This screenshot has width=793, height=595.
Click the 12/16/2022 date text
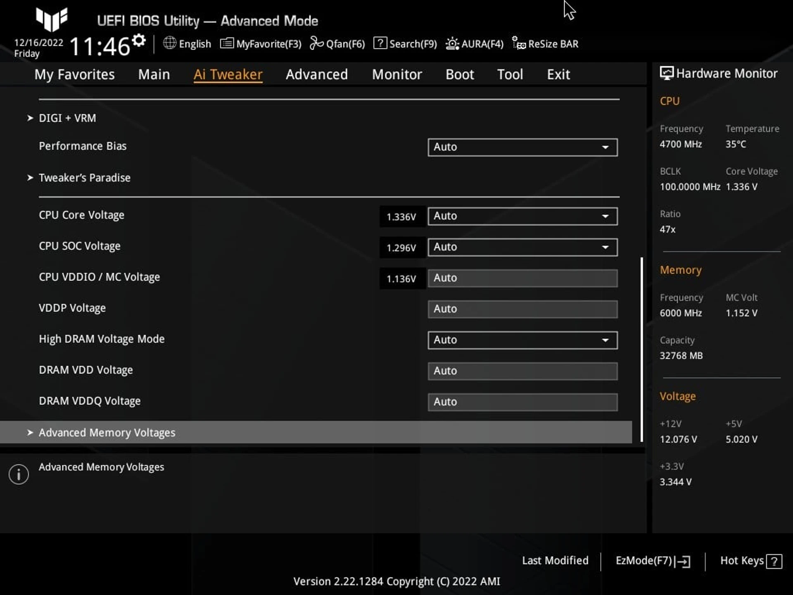pyautogui.click(x=39, y=43)
